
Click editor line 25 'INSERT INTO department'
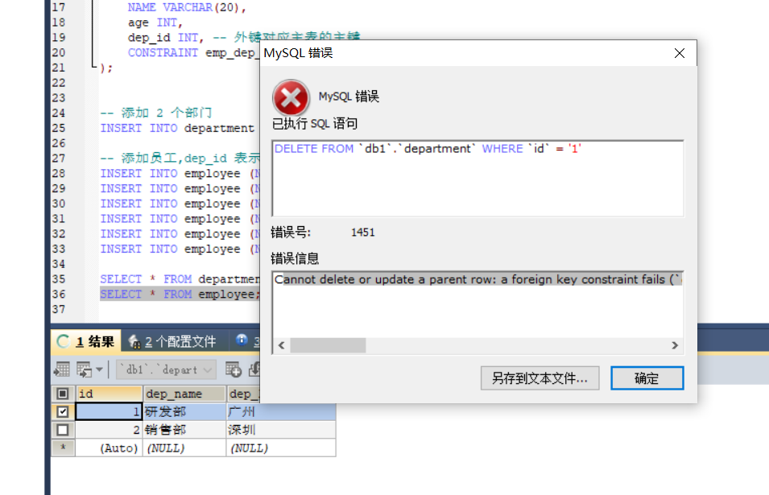click(177, 128)
